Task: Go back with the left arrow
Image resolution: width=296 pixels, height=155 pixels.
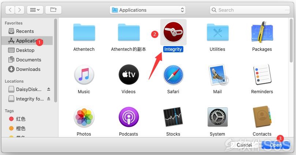Action: pyautogui.click(x=10, y=10)
